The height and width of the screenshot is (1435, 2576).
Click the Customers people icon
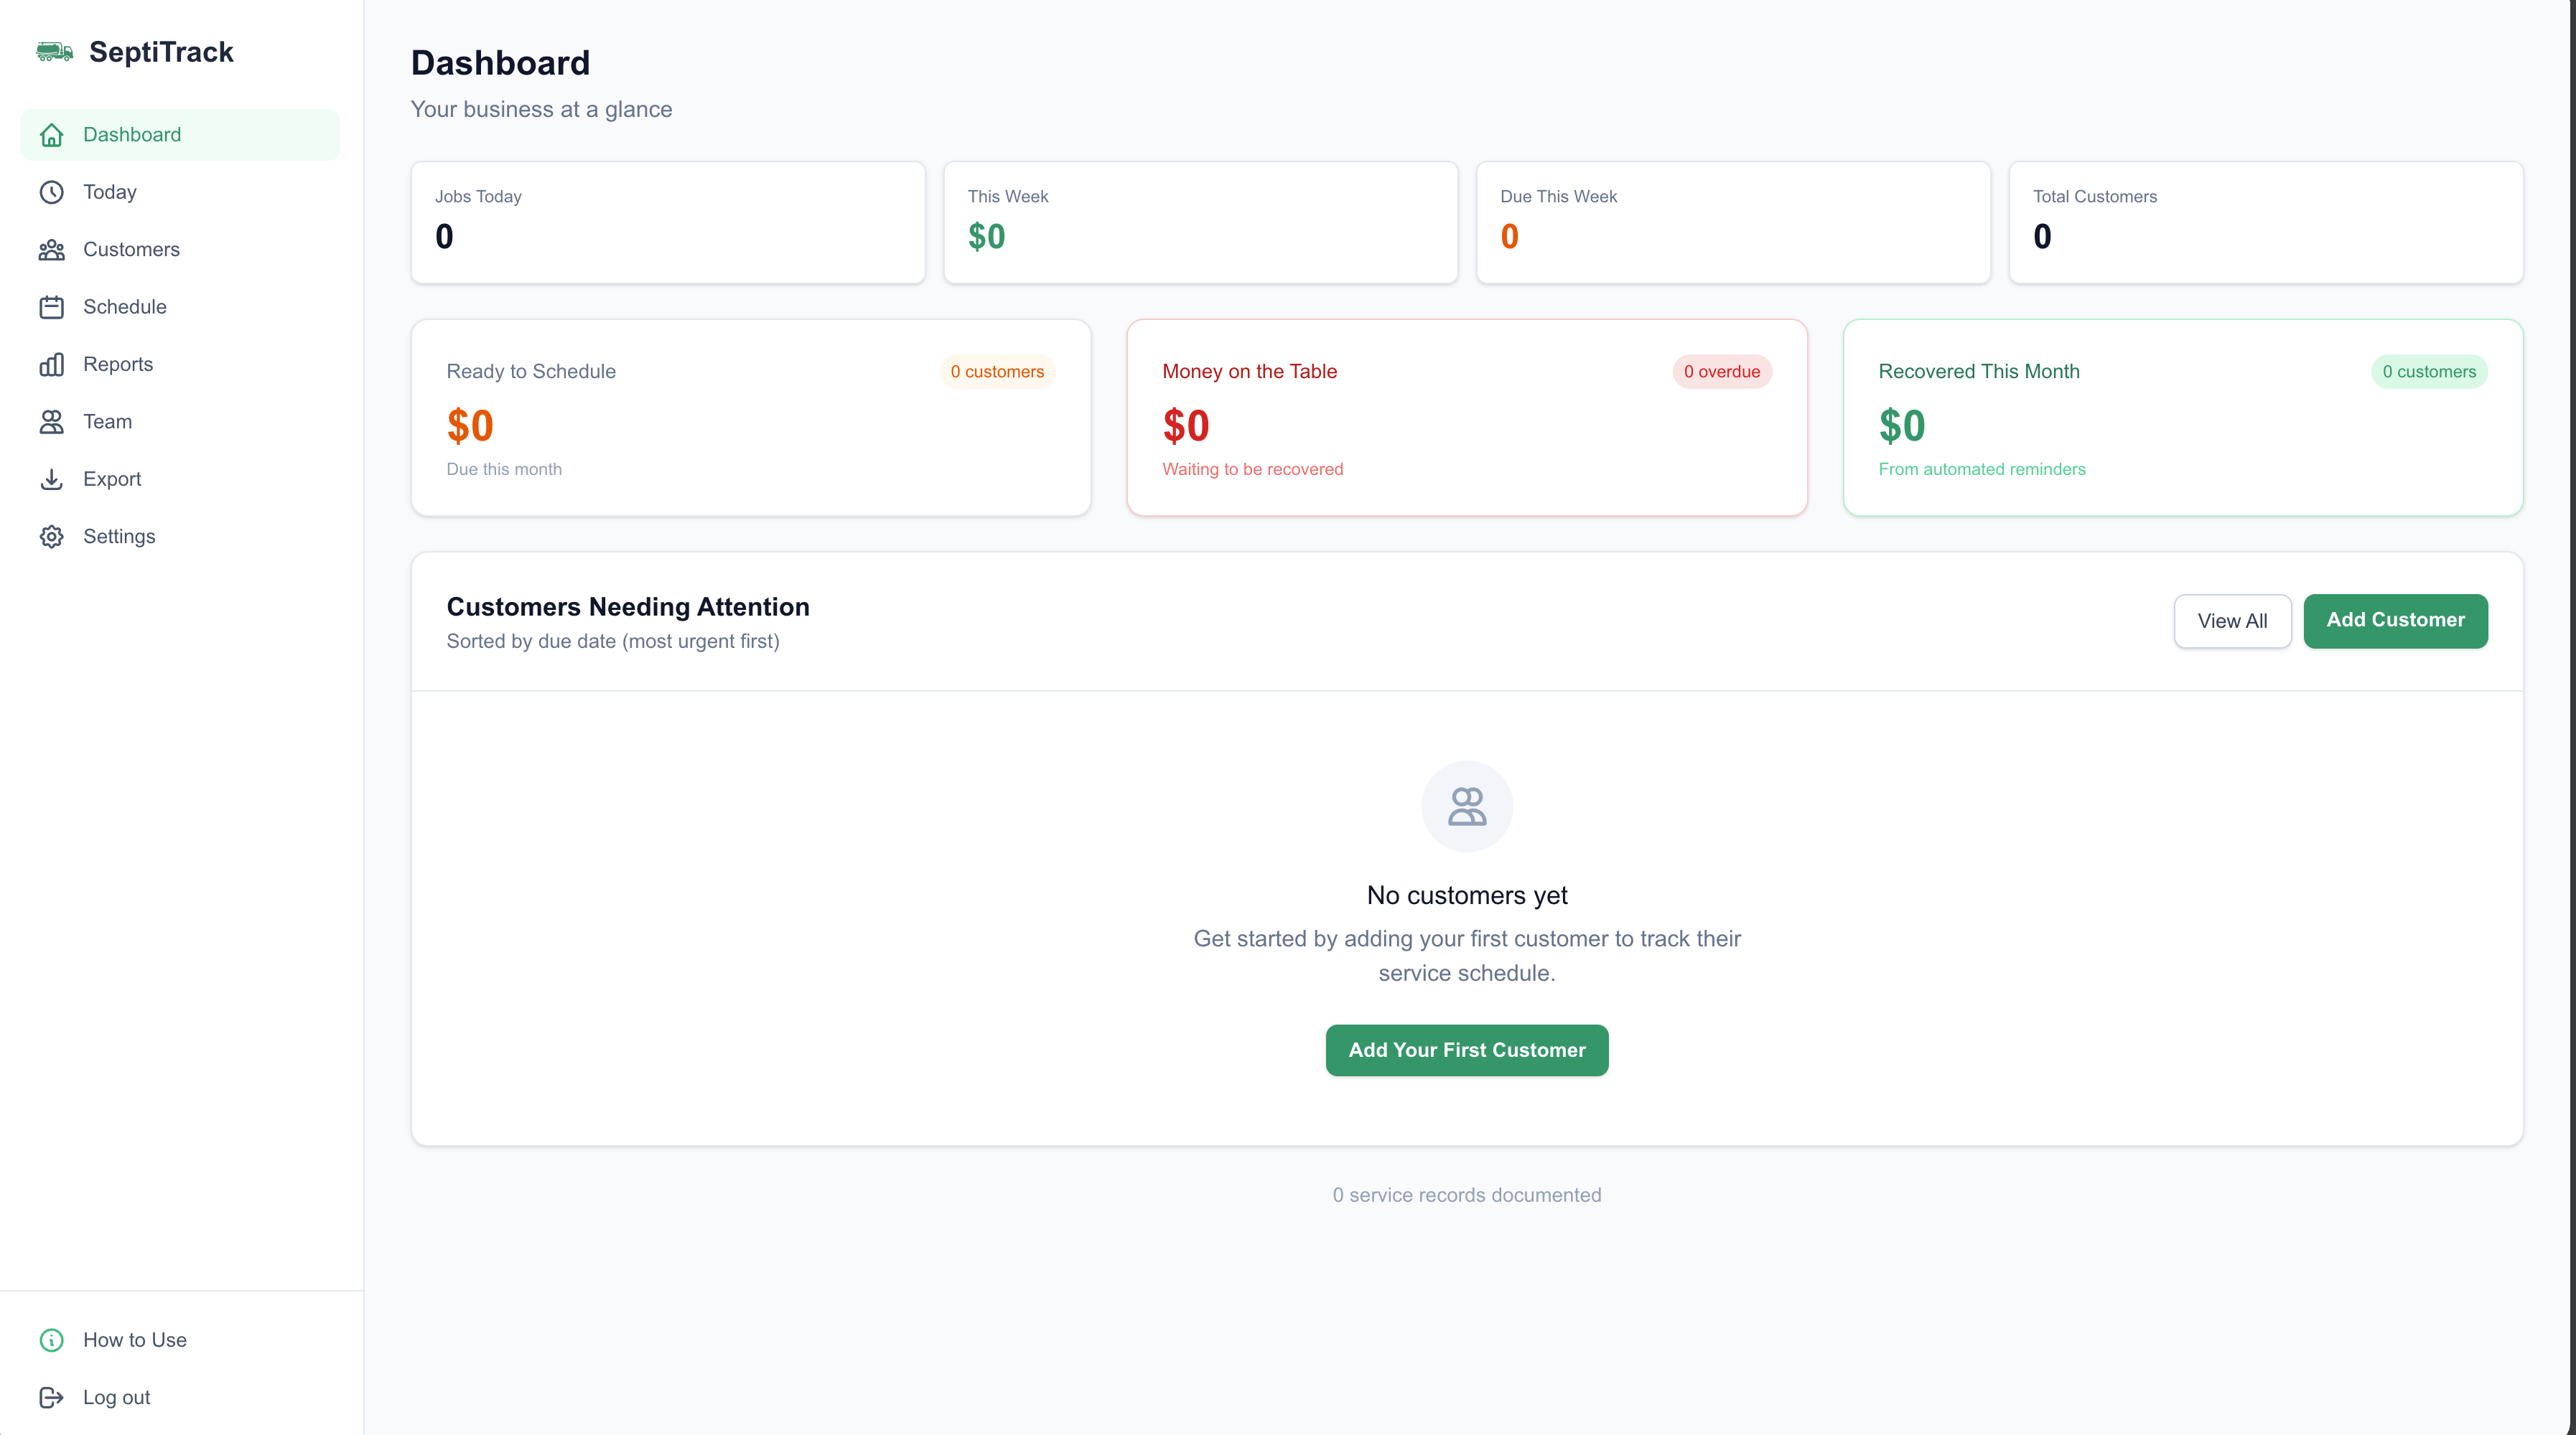point(52,250)
